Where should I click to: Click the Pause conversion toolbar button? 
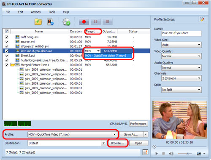96,21
